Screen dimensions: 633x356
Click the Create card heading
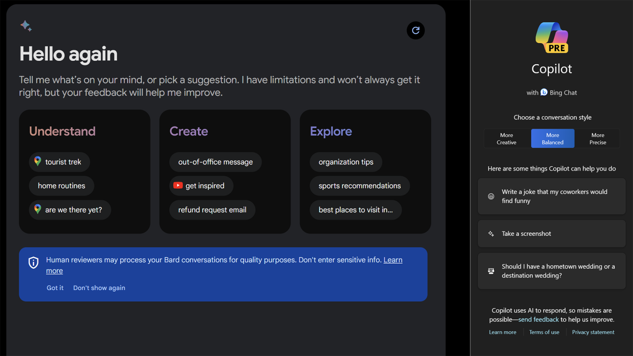[x=189, y=131]
